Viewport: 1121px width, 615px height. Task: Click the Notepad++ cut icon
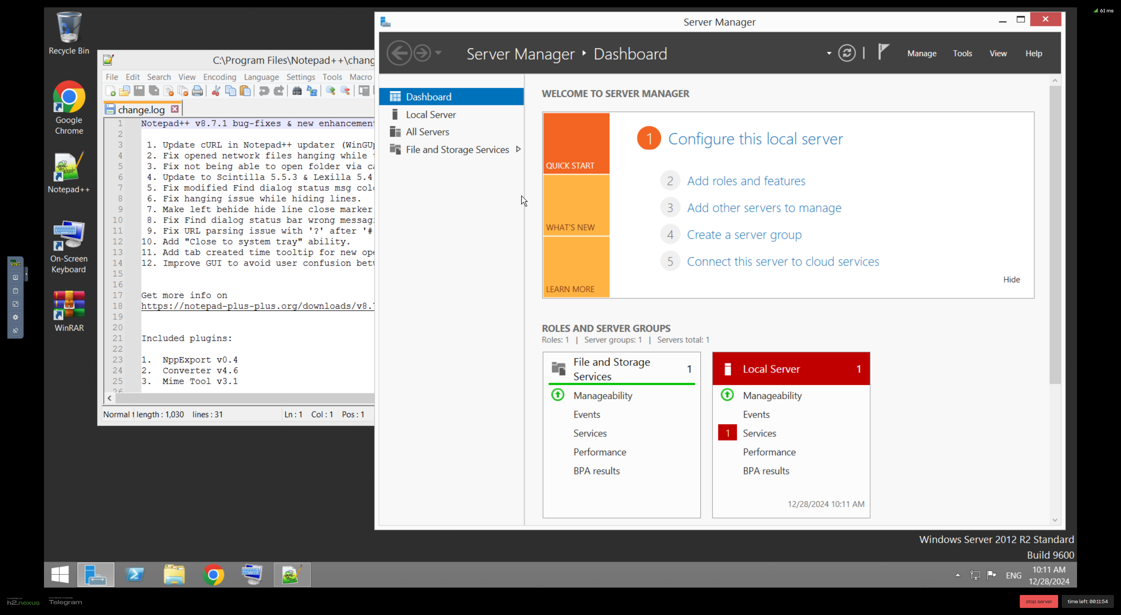pos(215,91)
